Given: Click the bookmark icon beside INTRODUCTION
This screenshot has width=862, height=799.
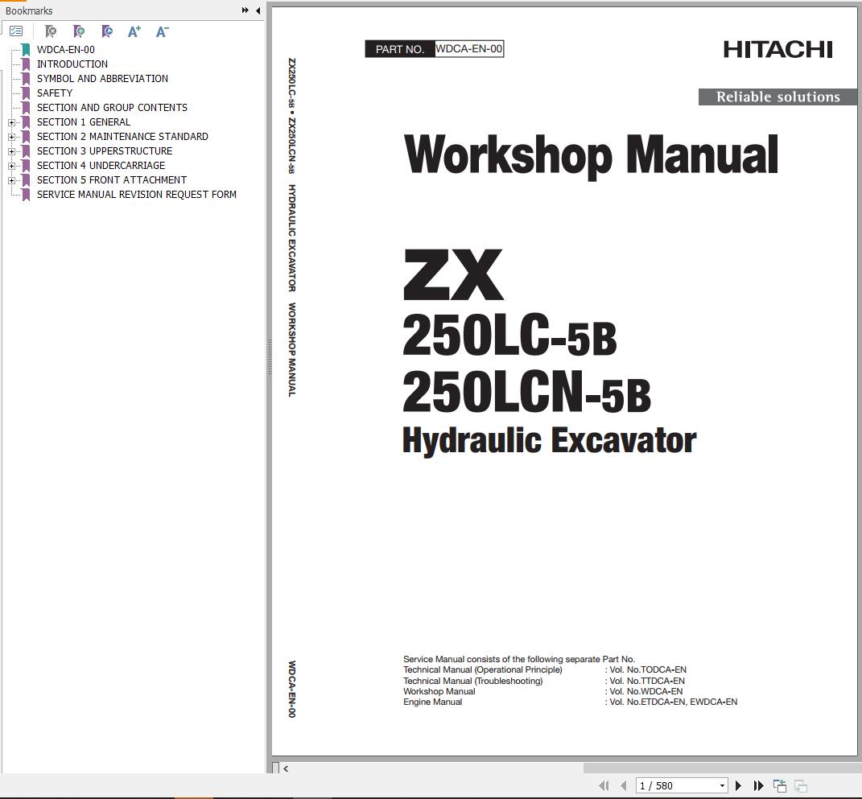Looking at the screenshot, I should [26, 64].
